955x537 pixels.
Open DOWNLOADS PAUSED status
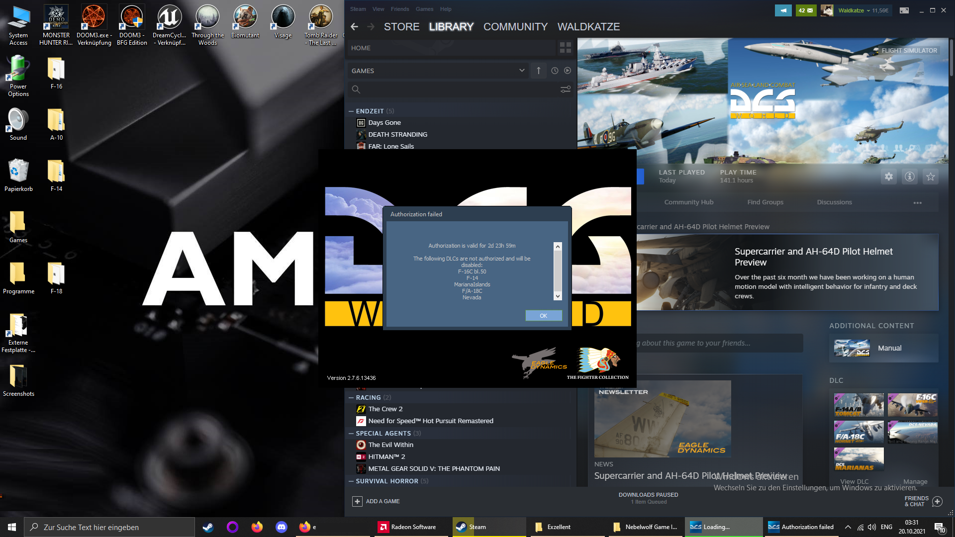(x=648, y=498)
